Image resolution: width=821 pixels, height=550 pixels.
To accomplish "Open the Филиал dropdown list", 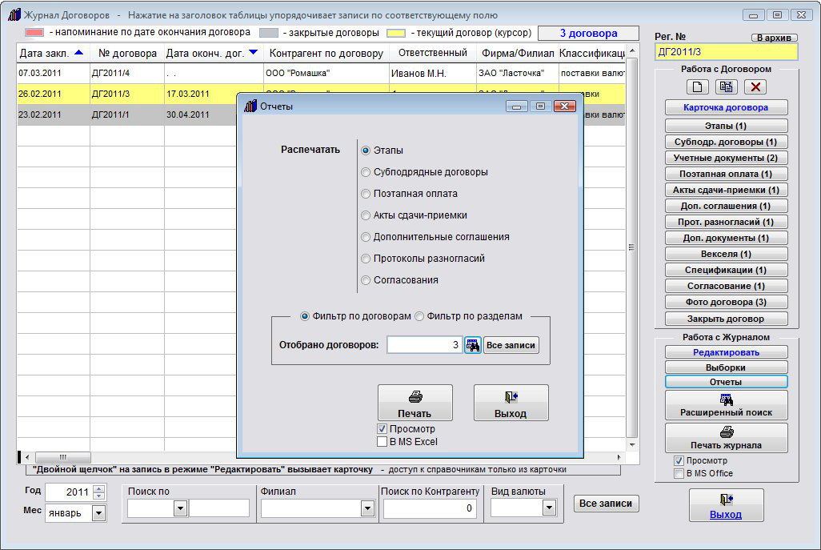I will pyautogui.click(x=367, y=508).
